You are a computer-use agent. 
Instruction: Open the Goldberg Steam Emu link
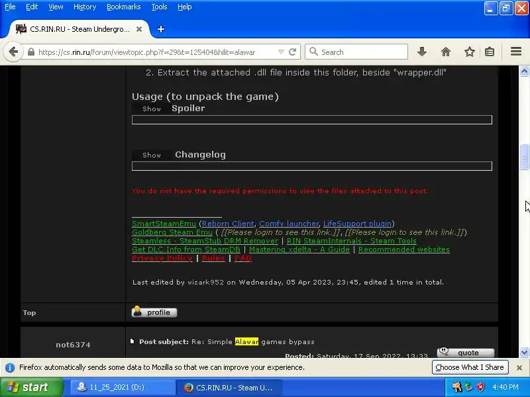click(x=172, y=232)
